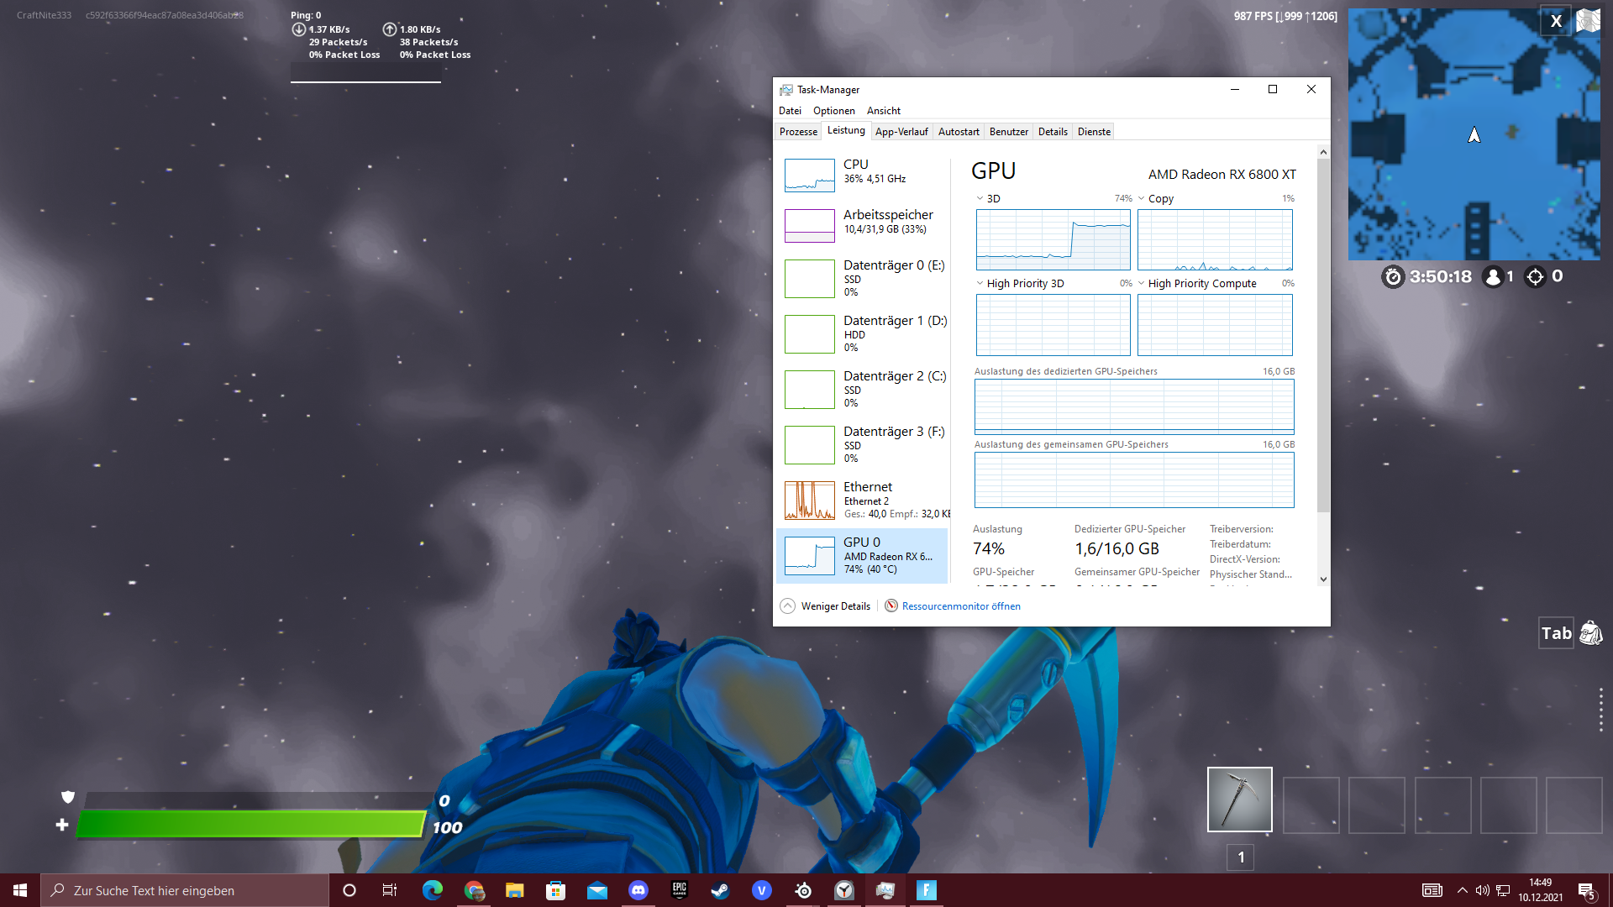Open Ressourcenmonitor öffnen link

960,606
